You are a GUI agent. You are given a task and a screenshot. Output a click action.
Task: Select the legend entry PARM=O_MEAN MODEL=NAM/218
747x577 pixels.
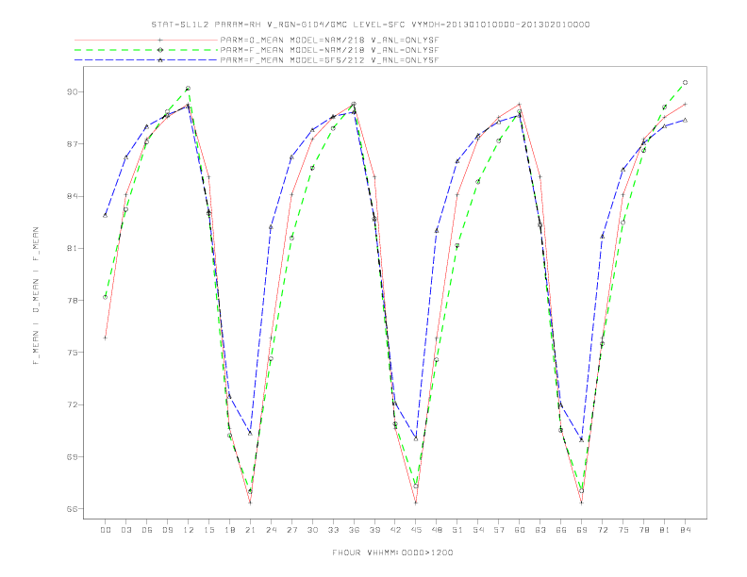click(x=329, y=41)
